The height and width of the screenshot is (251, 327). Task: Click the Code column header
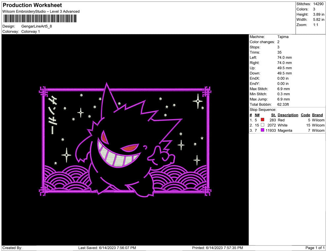[305, 115]
